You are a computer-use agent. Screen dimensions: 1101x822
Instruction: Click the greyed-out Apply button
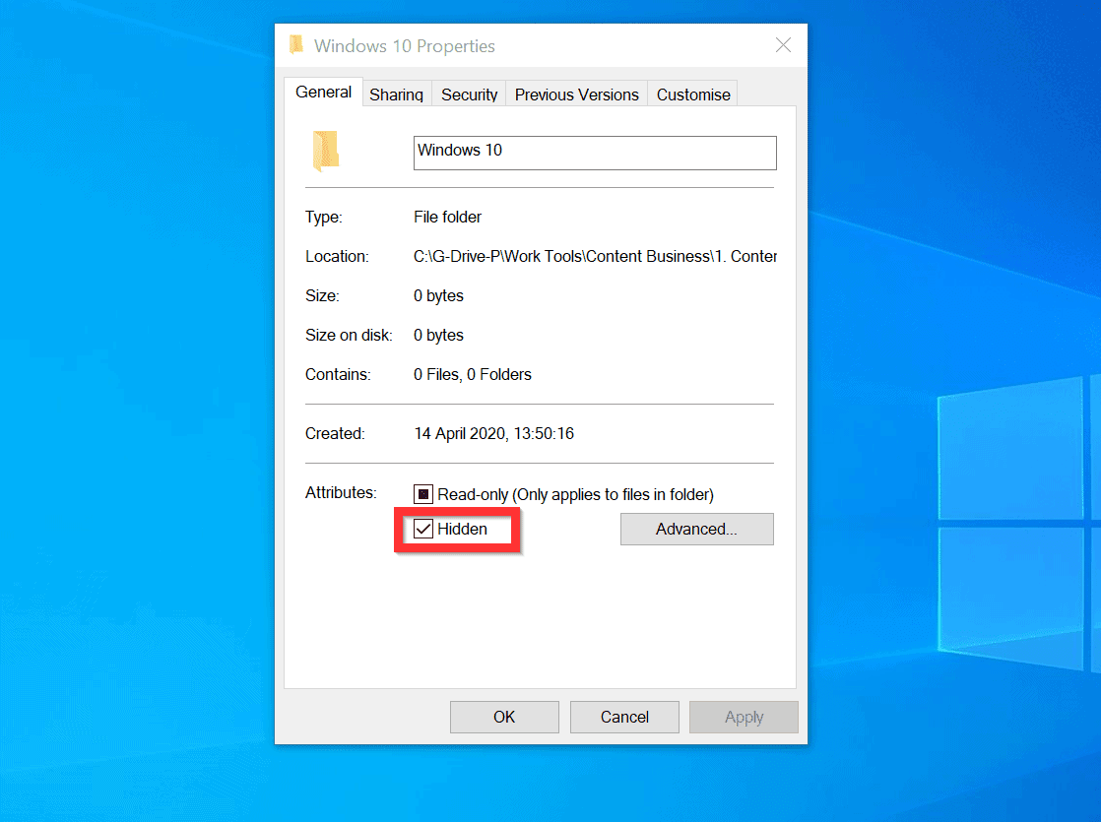click(744, 717)
